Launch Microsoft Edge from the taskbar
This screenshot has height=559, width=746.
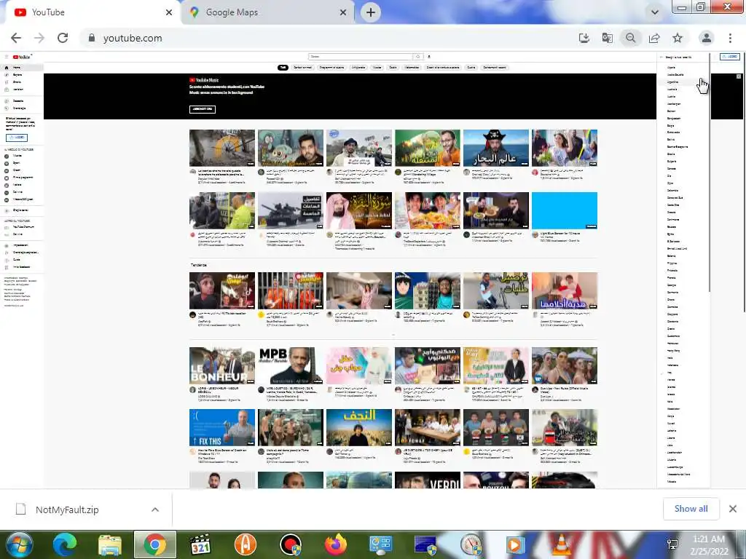click(65, 544)
